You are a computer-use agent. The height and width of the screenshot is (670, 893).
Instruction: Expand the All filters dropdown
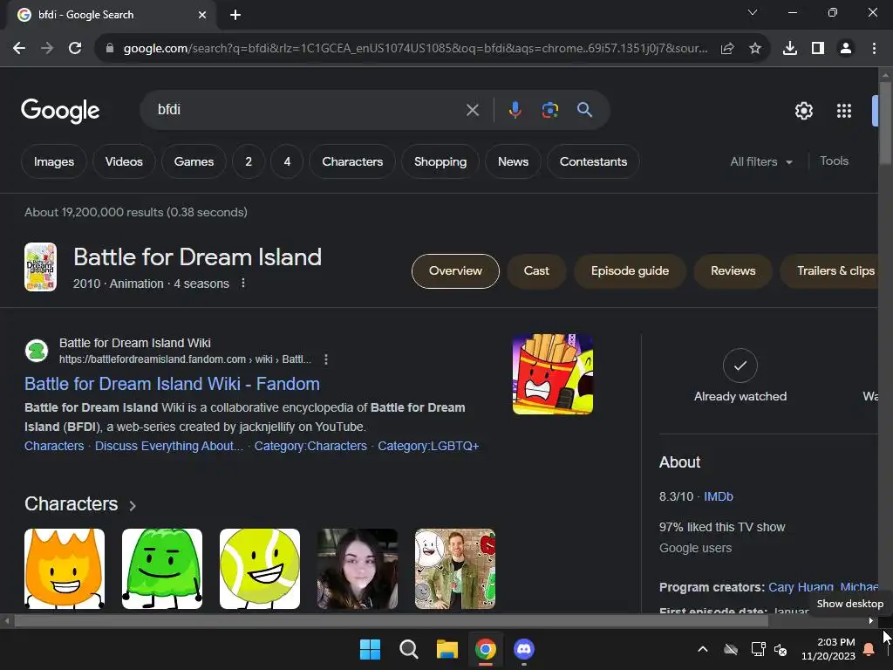(x=760, y=161)
